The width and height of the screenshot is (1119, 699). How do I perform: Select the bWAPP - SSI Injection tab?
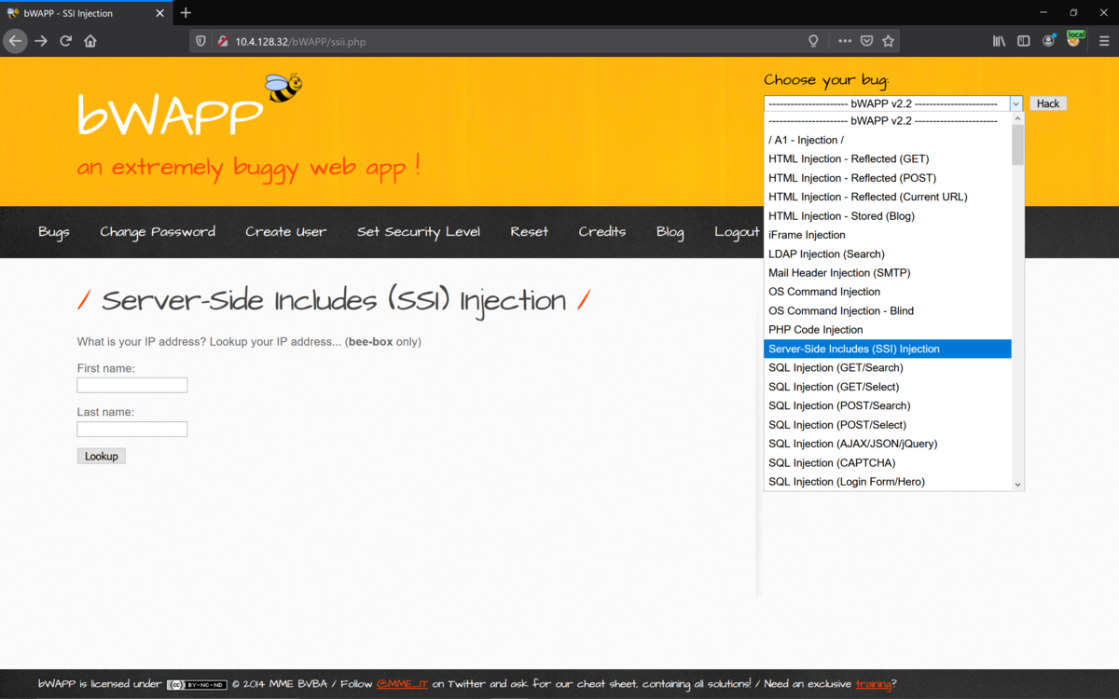tap(84, 13)
